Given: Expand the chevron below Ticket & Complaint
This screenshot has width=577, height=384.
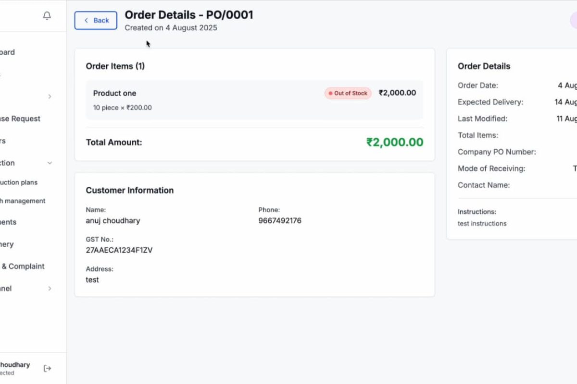Looking at the screenshot, I should [50, 288].
